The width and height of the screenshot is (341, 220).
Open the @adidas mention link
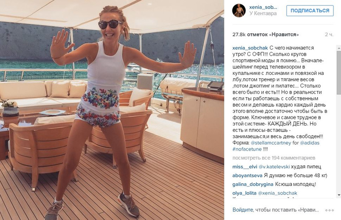tap(310, 143)
